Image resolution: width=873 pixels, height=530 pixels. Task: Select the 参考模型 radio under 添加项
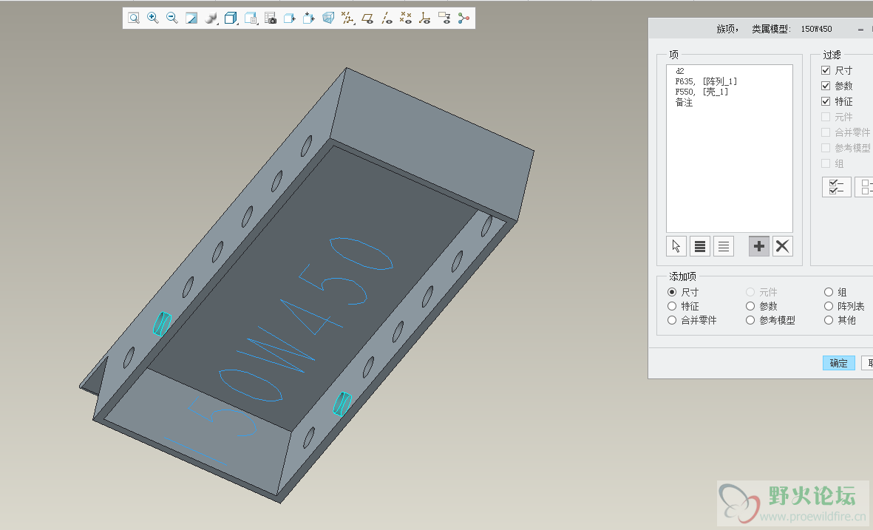750,320
